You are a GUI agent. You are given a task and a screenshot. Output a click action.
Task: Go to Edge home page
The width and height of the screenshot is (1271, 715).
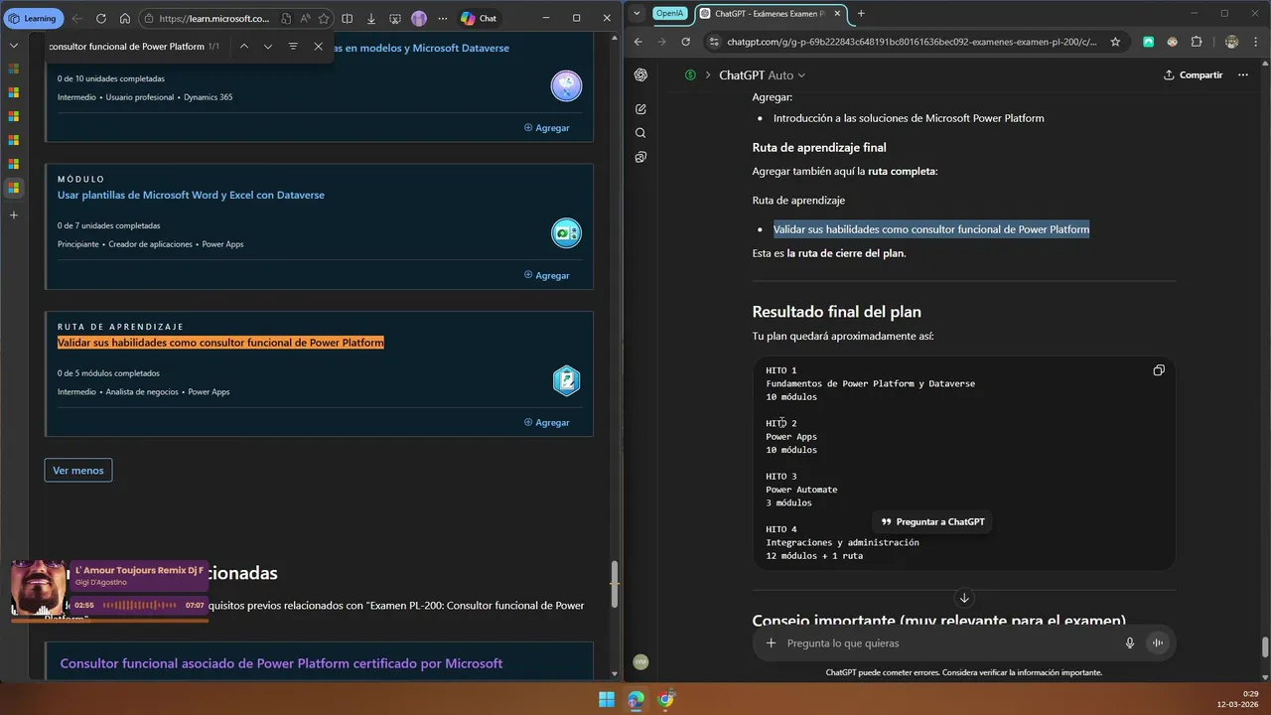(125, 18)
